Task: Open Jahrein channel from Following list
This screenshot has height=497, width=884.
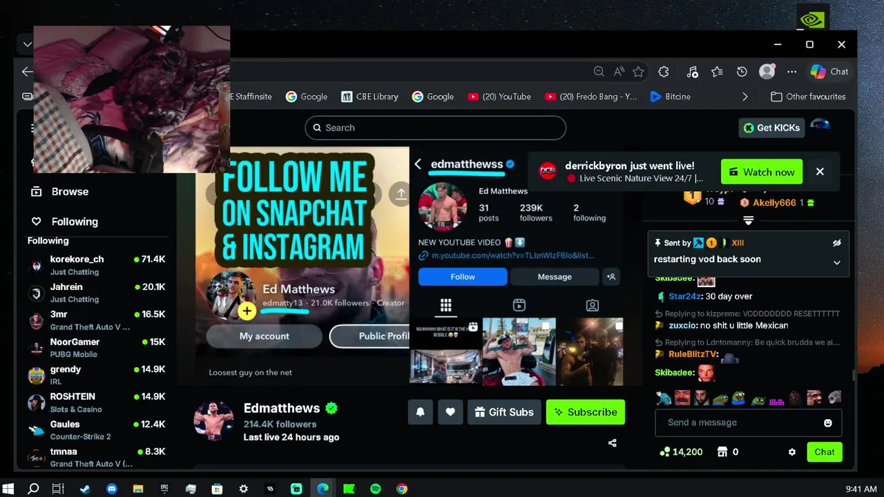Action: tap(97, 293)
